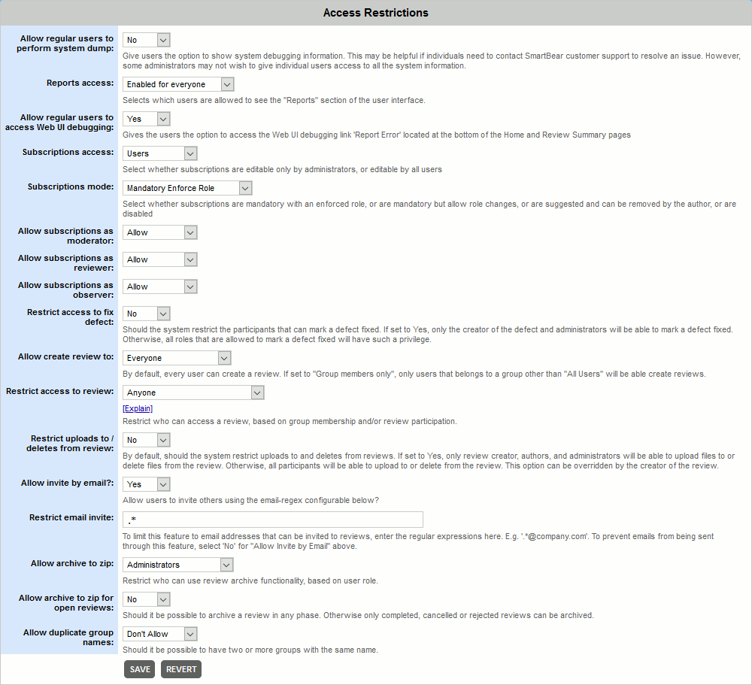Open the 'Subscriptions mode' dropdown showing Mandatory Enforce Role
Screen dimensions: 752x685
pos(187,187)
